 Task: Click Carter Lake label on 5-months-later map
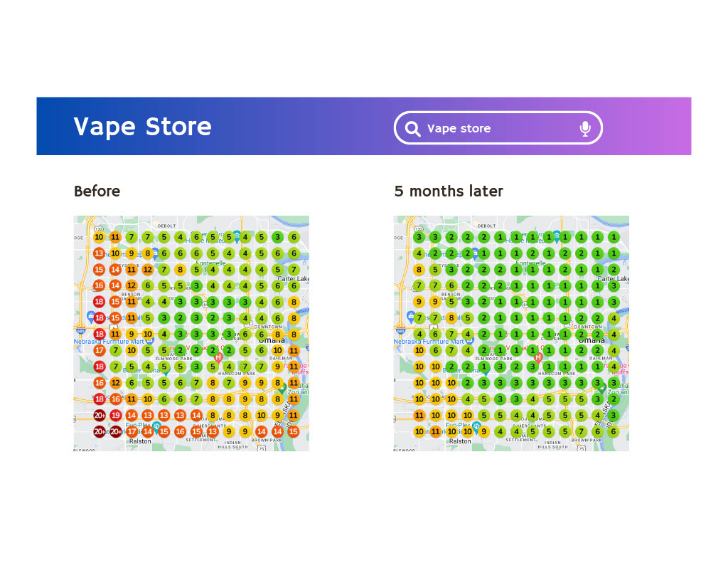click(x=611, y=278)
